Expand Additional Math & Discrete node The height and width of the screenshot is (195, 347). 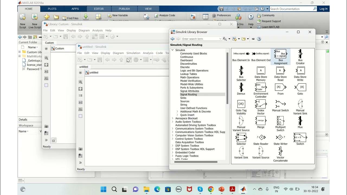tap(178, 112)
